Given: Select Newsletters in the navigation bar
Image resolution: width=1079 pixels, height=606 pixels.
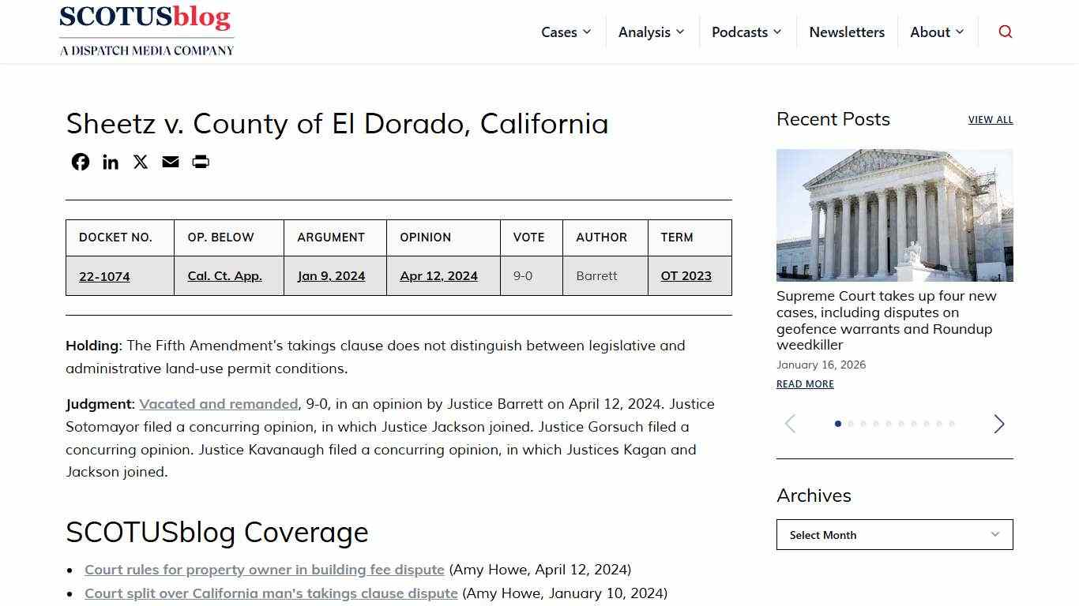Looking at the screenshot, I should [x=847, y=32].
